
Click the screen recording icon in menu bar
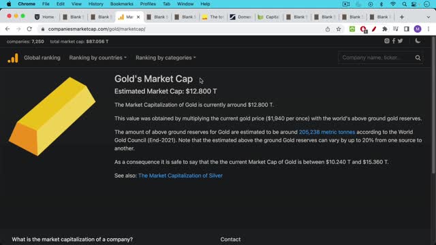346,4
